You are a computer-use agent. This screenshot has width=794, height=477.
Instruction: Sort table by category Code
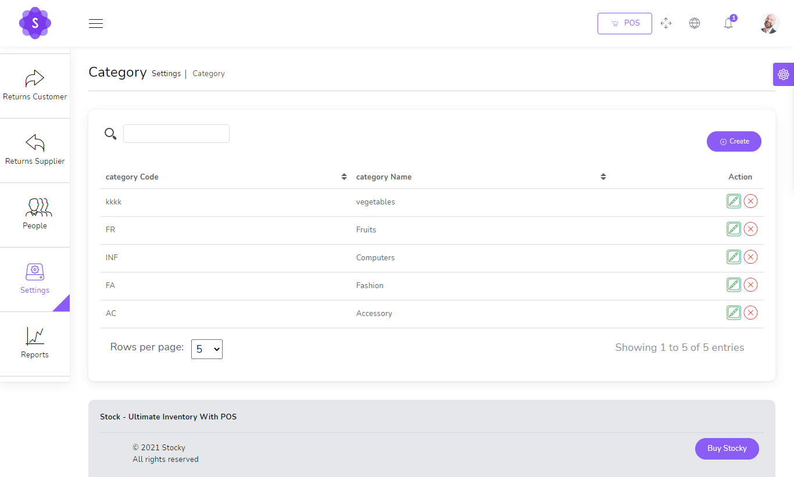pyautogui.click(x=344, y=177)
